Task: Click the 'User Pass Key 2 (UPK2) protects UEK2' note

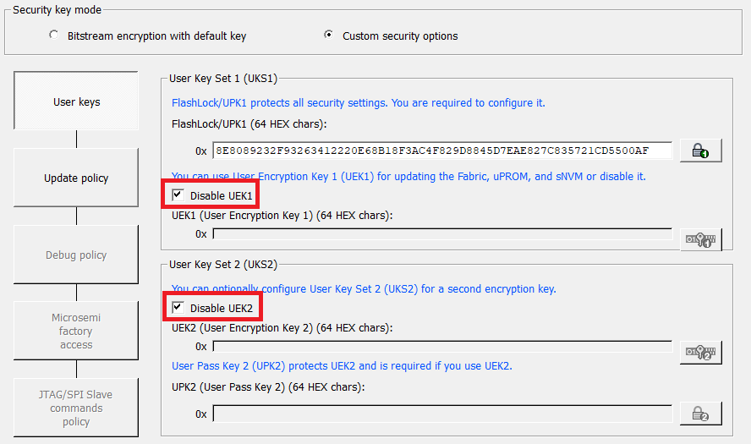Action: point(342,366)
